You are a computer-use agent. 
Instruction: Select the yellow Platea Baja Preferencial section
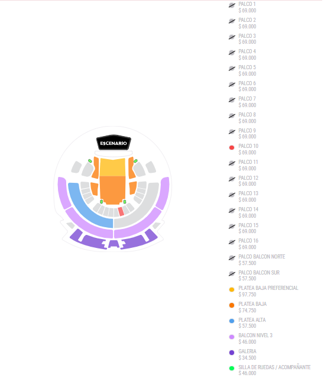coord(112,167)
